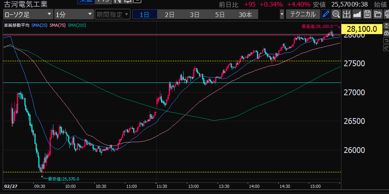389x194 pixels.
Task: Toggle the price axis lock icon
Action: click(386, 34)
